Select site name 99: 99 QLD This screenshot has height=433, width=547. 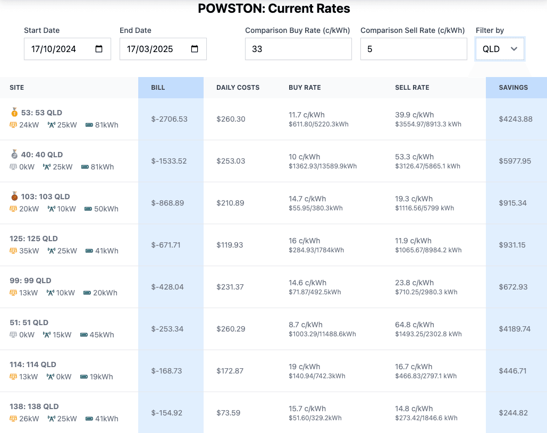(x=30, y=281)
